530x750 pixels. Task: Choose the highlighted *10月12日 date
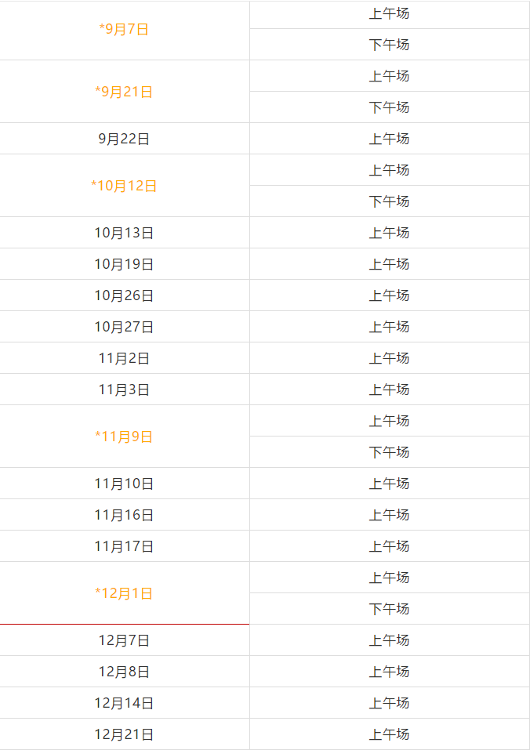pyautogui.click(x=124, y=186)
